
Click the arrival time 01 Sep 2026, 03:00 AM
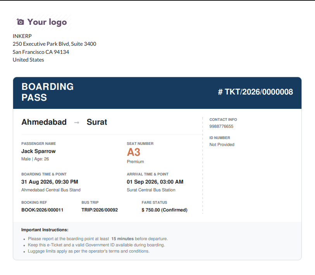tap(155, 182)
